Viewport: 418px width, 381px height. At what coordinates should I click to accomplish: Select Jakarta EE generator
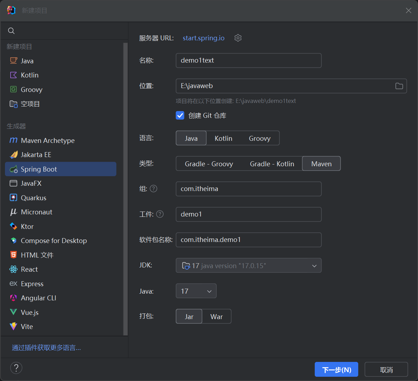tap(60, 155)
